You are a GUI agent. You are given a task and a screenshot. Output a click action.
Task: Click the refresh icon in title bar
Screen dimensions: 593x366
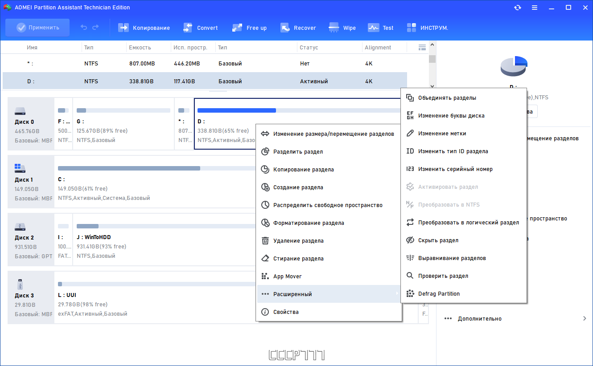point(517,8)
